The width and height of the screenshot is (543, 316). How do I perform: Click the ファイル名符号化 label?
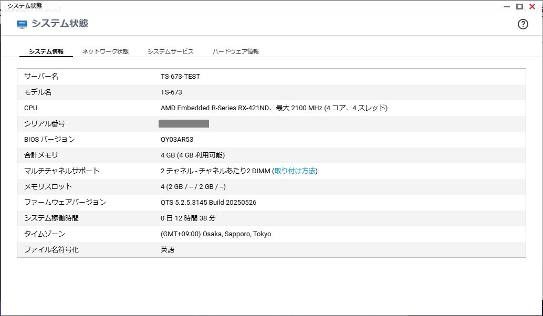click(x=51, y=250)
